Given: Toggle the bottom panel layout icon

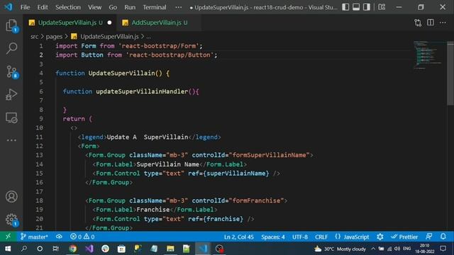Looking at the screenshot, I should pyautogui.click(x=356, y=7).
